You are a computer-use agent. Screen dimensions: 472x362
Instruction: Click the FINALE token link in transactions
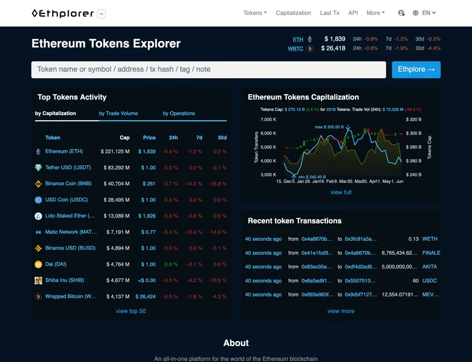pyautogui.click(x=431, y=253)
